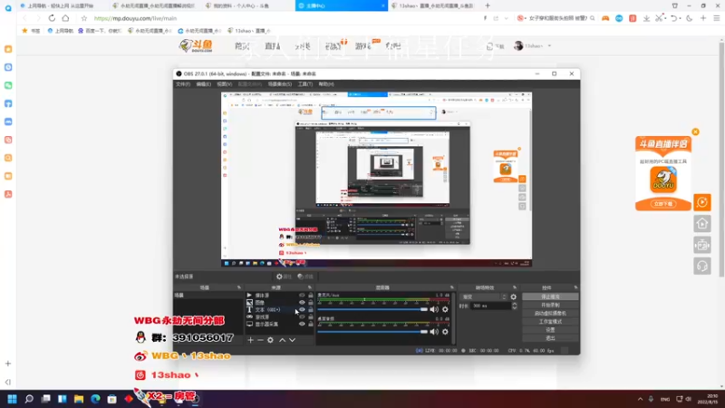This screenshot has width=725, height=408.
Task: Click the browser home icon
Action: pyautogui.click(x=65, y=18)
